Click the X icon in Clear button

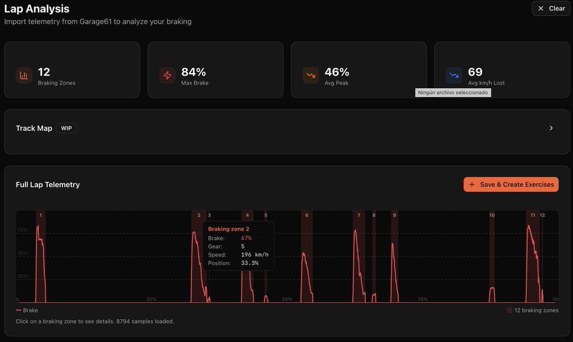[x=541, y=9]
